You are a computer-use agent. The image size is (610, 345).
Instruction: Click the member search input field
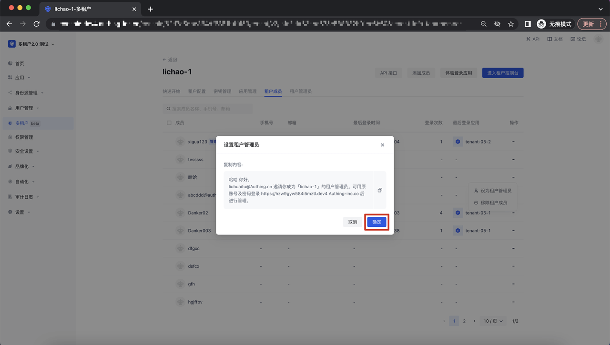pos(210,109)
